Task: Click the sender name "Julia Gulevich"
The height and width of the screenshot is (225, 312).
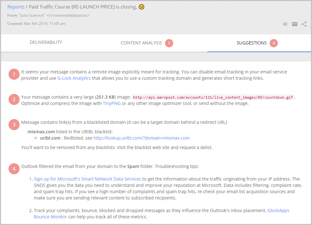Action: (x=32, y=15)
